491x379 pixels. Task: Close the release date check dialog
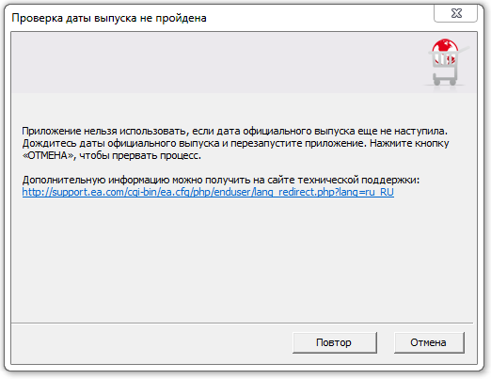pos(455,13)
